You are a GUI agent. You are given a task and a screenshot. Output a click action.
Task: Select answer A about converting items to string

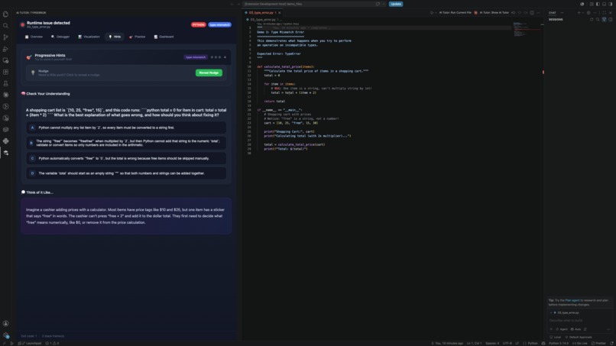point(126,128)
